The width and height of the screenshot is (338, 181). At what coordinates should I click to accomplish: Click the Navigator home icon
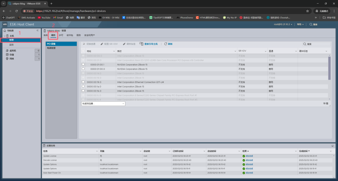[x=5, y=31]
